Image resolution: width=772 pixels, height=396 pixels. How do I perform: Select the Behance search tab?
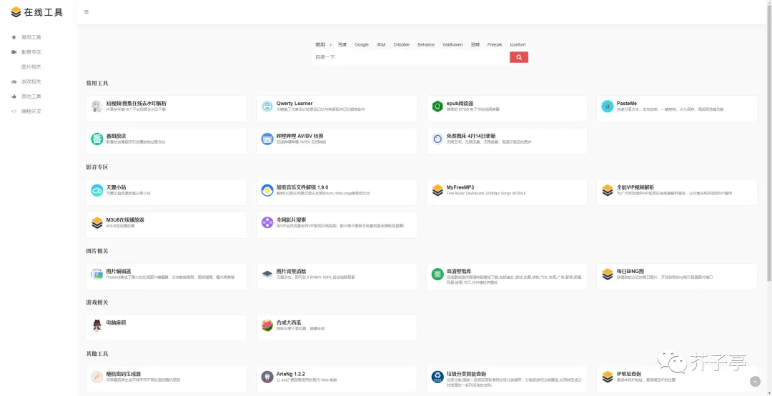(x=426, y=44)
